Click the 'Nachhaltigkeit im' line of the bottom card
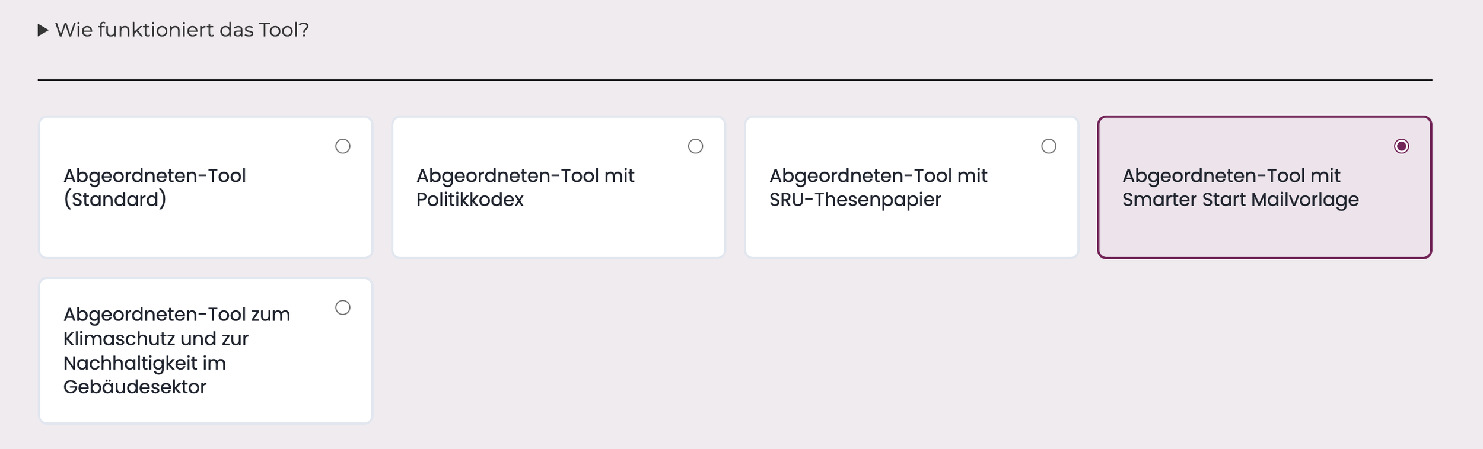Screen dimensions: 1483x449 (145, 363)
